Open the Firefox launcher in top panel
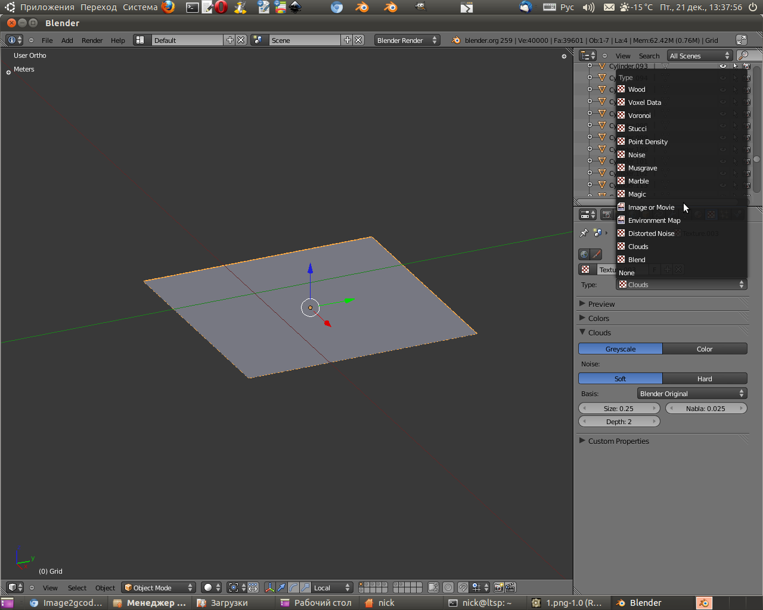Viewport: 763px width, 610px height. [x=168, y=7]
